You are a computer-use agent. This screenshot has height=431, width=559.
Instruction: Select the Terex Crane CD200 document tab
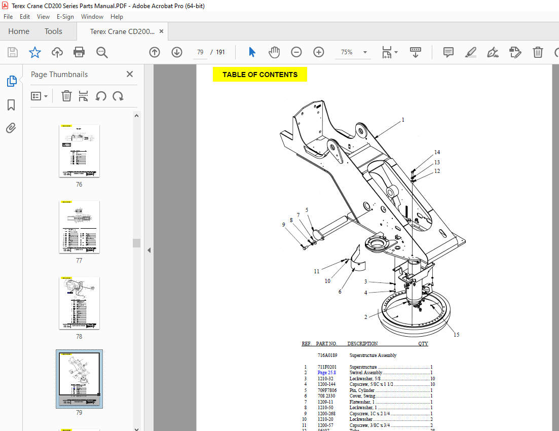[x=122, y=31]
